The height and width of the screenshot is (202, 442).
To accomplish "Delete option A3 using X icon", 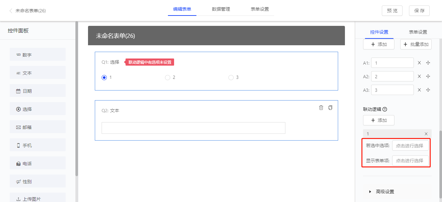I will [x=419, y=90].
